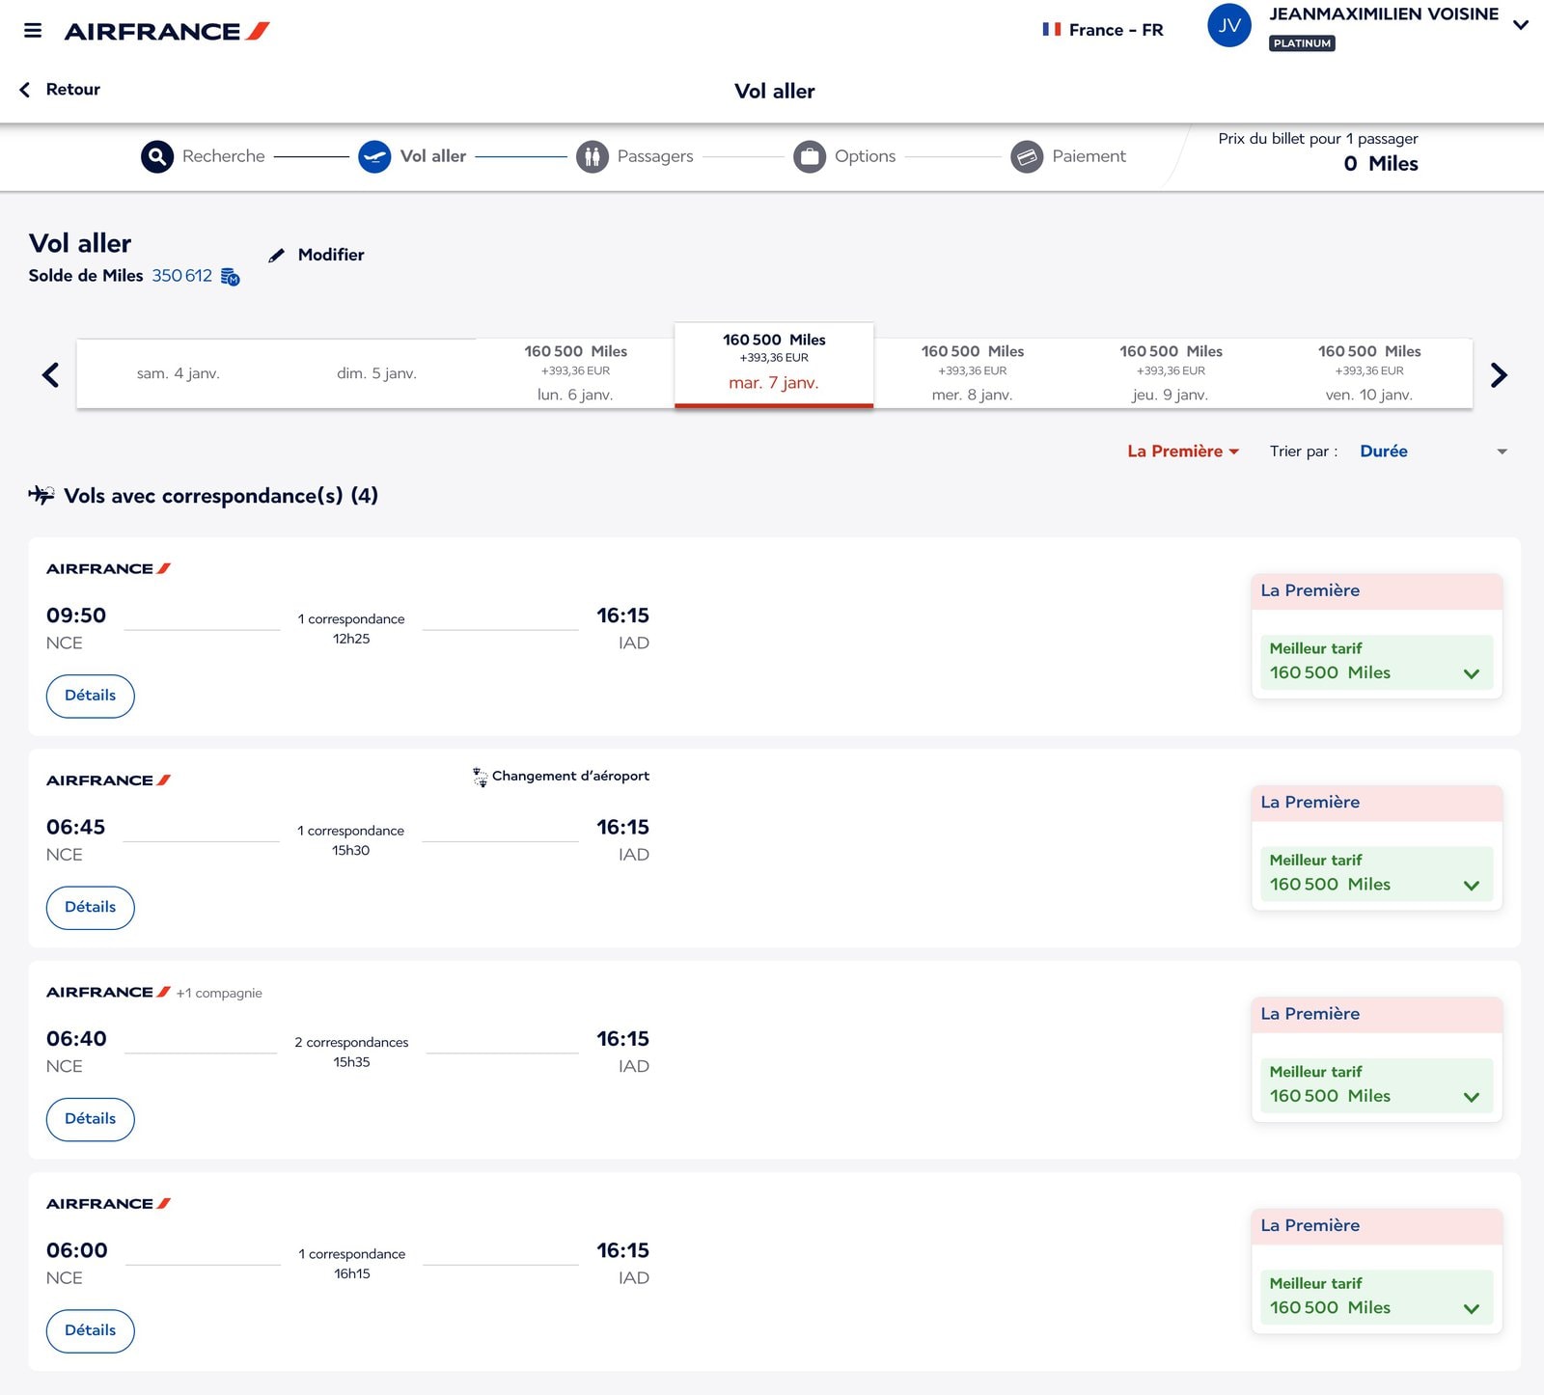Show earlier dates with left arrow
Screen dimensions: 1544x1395
click(x=51, y=374)
